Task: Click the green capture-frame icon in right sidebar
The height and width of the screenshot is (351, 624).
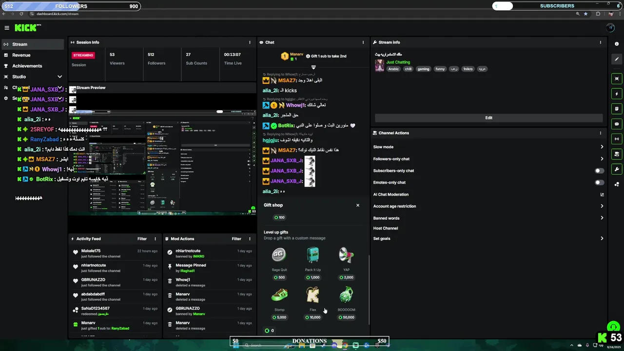Action: pyautogui.click(x=617, y=78)
